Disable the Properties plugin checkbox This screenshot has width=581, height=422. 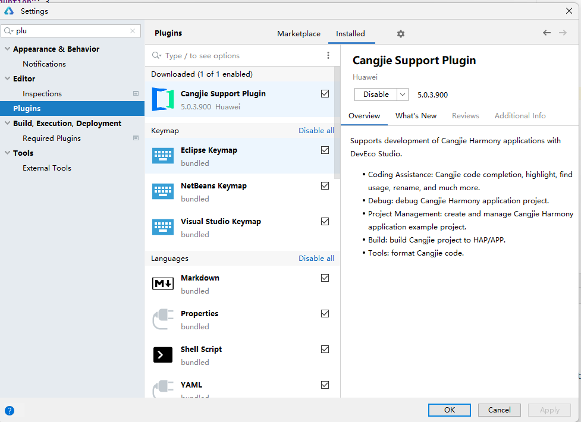pos(325,314)
